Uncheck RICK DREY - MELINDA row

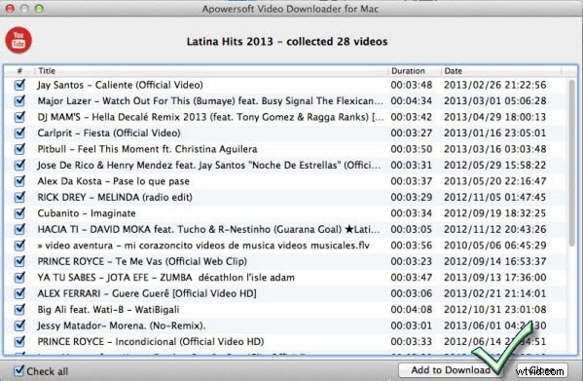(19, 197)
